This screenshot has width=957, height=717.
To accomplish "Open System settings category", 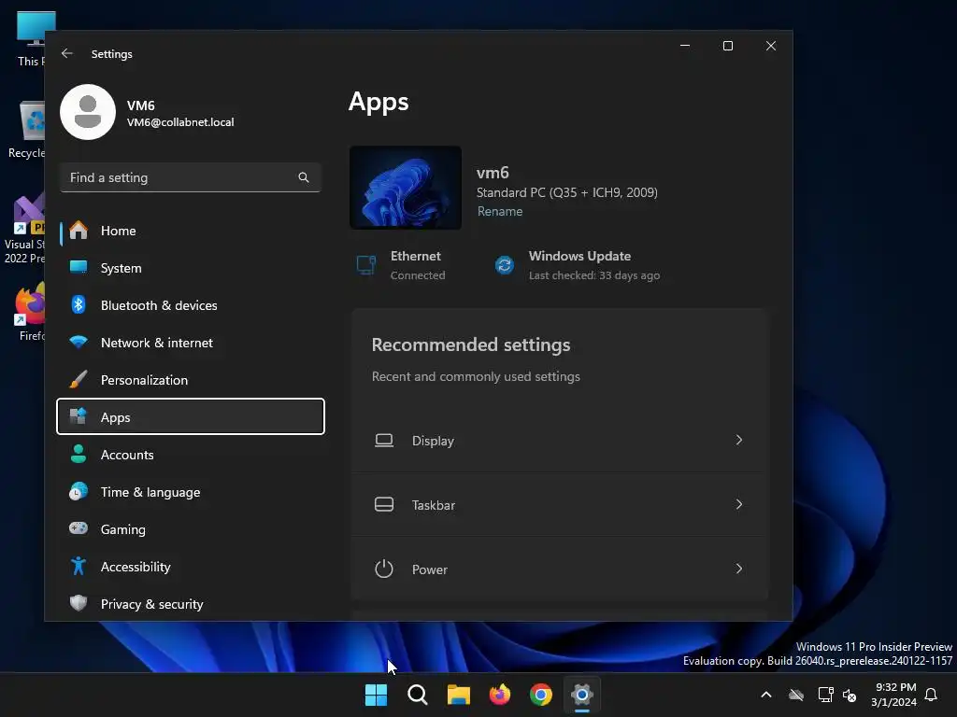I will 191,268.
